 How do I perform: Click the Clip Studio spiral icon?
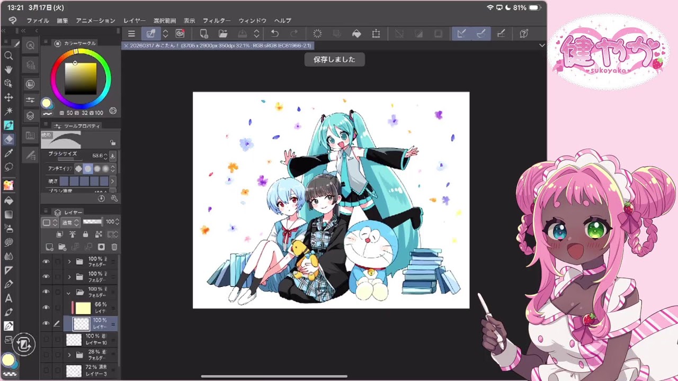(x=180, y=33)
